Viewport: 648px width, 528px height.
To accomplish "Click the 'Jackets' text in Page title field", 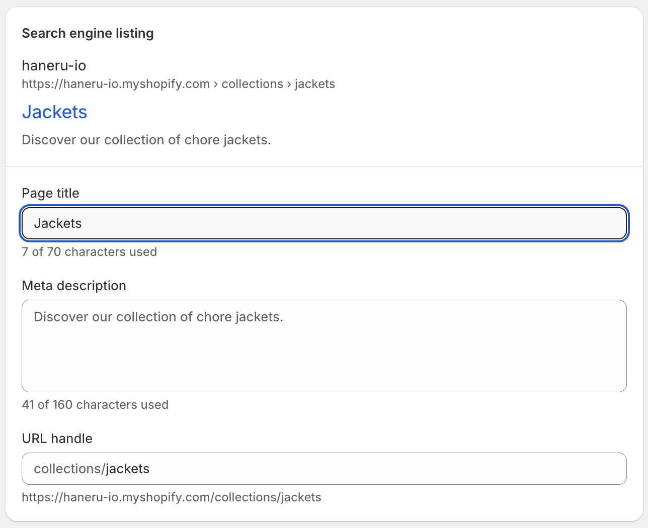I will pos(57,223).
